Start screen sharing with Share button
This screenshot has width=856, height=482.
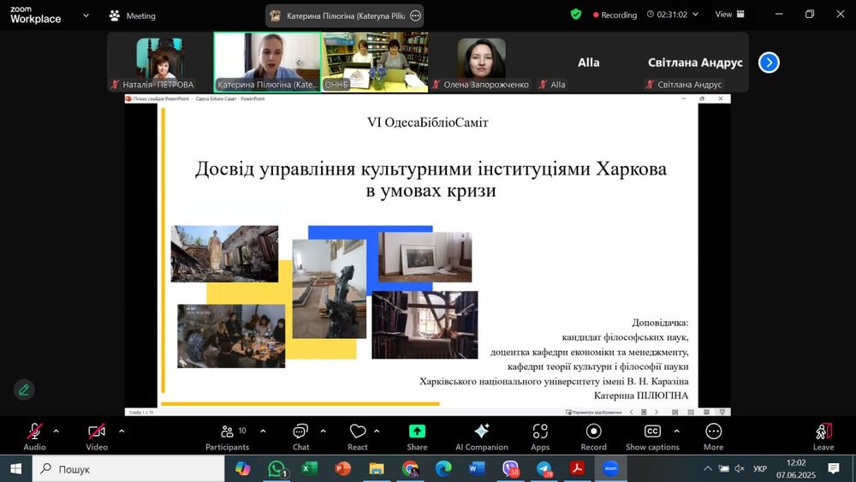[417, 436]
